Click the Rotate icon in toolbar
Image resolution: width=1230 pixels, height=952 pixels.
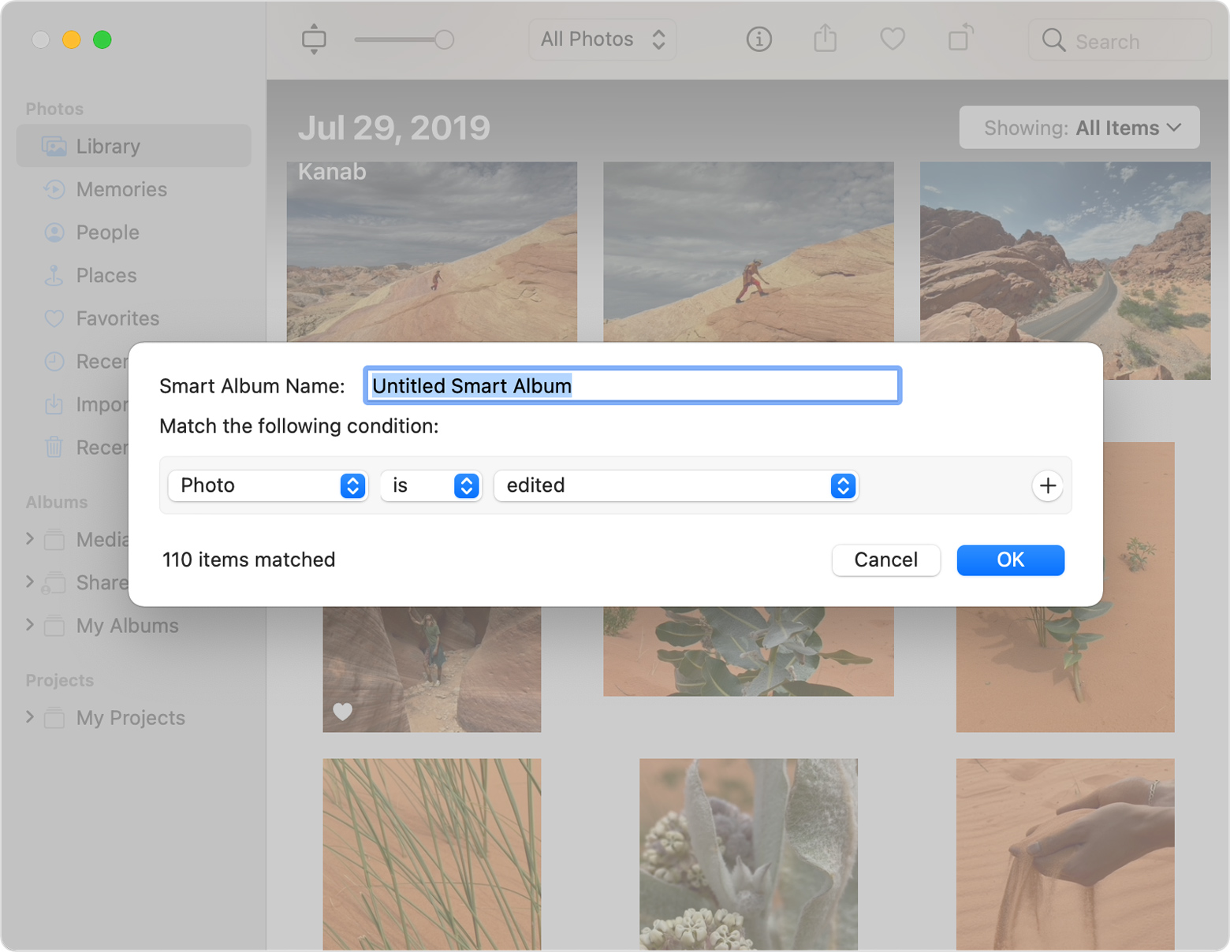click(x=960, y=39)
